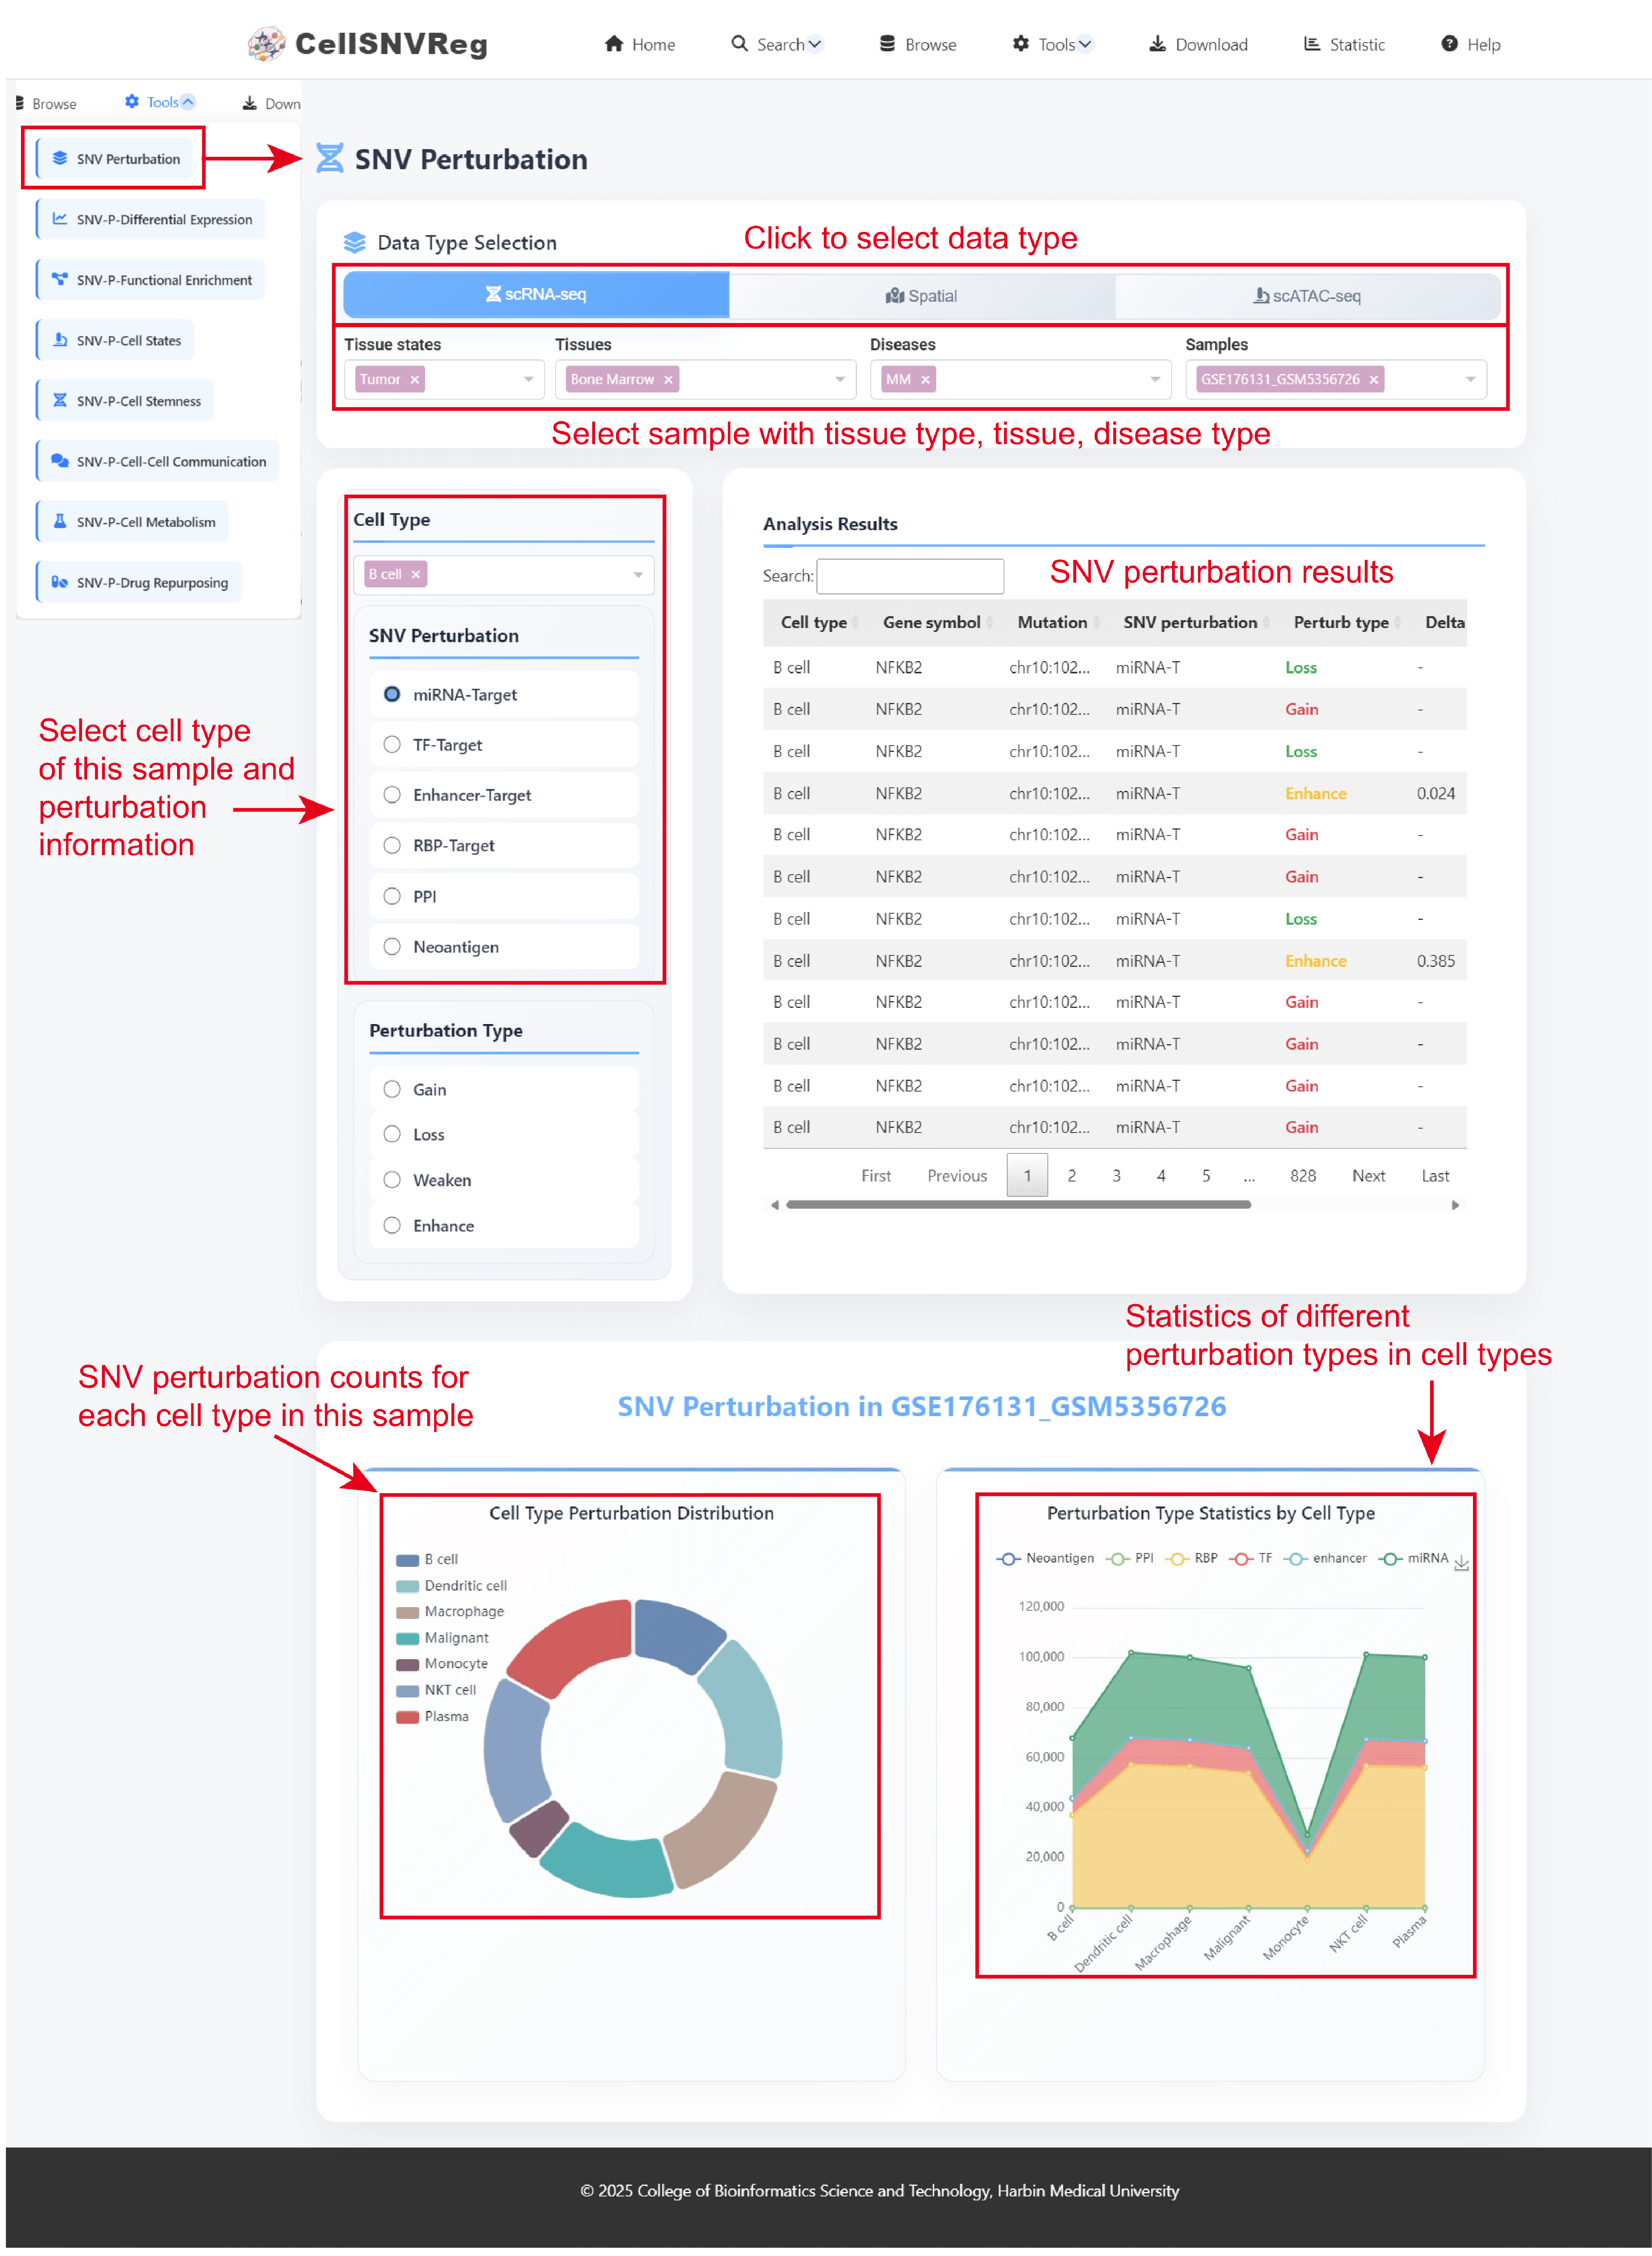Open the Samples dropdown arrow

pyautogui.click(x=1470, y=380)
